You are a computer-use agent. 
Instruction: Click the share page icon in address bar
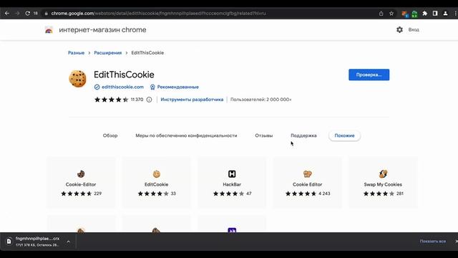[x=381, y=14]
